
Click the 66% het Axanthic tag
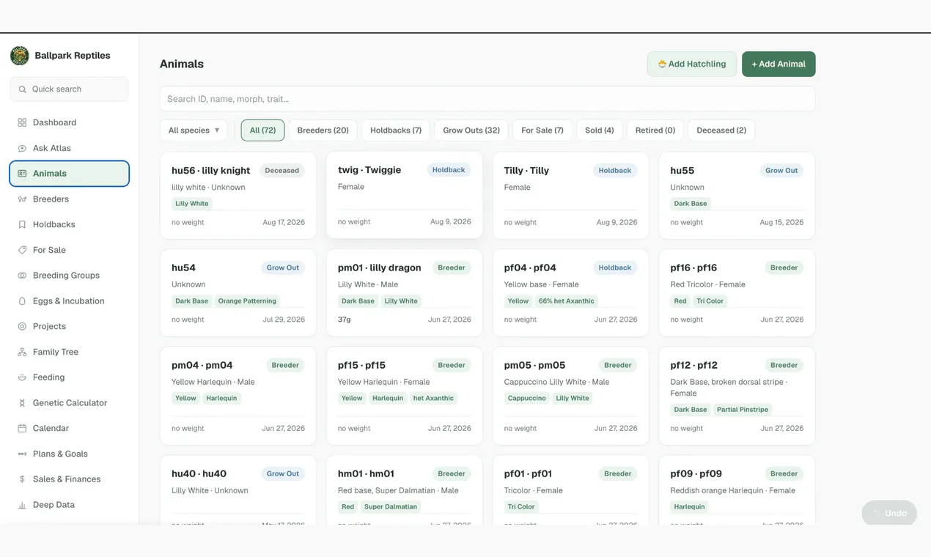coord(567,301)
